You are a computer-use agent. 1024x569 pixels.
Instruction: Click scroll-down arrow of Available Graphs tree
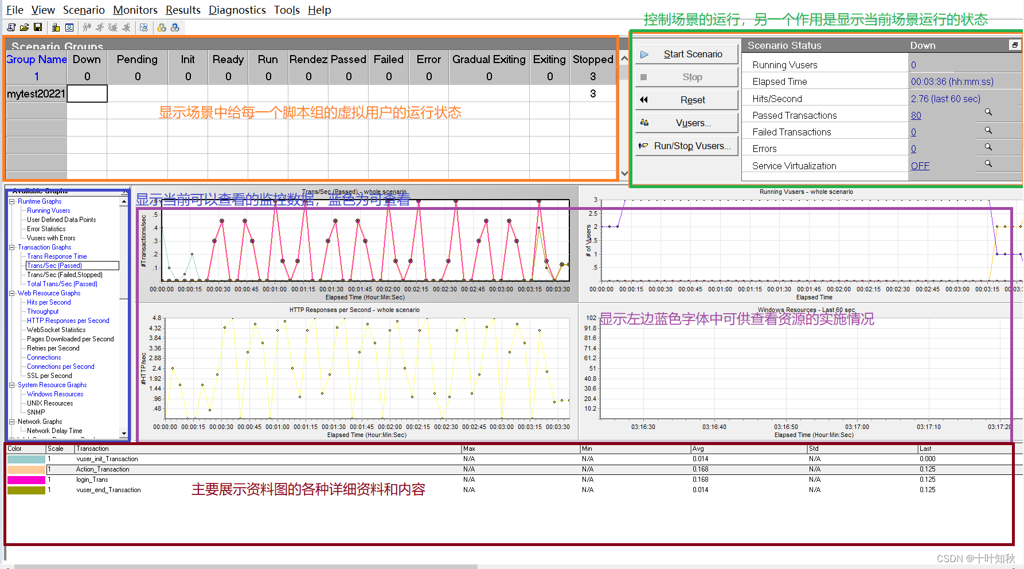click(124, 433)
